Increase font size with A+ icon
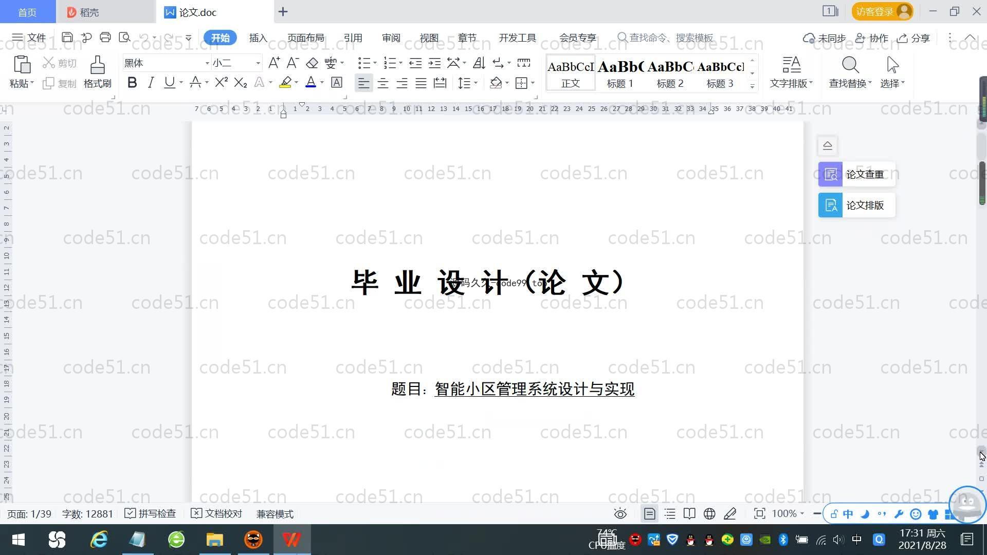This screenshot has width=987, height=555. 274,63
